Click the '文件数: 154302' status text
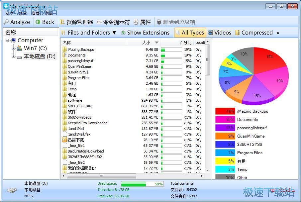This screenshot has height=202, width=301. [x=184, y=190]
